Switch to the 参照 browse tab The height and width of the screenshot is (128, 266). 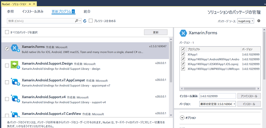click(10, 11)
